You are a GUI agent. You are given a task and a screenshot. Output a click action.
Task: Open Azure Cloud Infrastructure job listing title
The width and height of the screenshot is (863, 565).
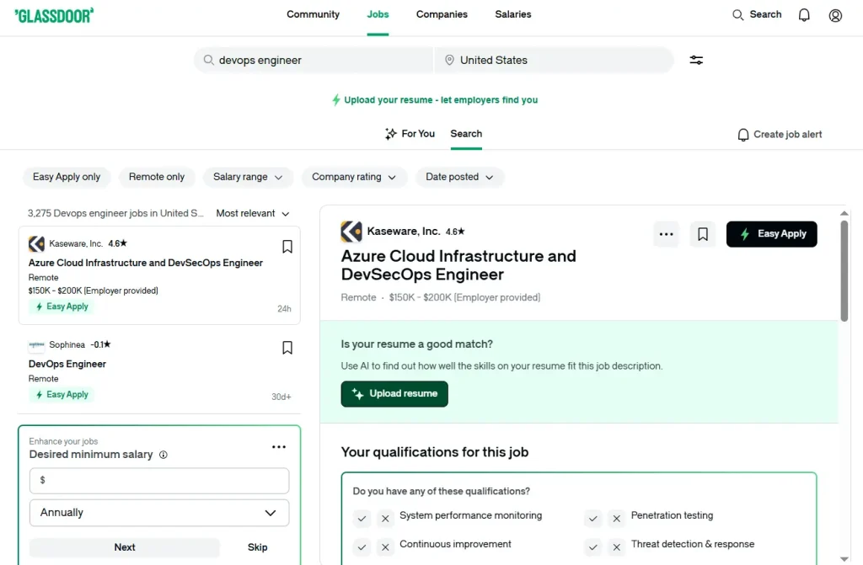tap(146, 263)
